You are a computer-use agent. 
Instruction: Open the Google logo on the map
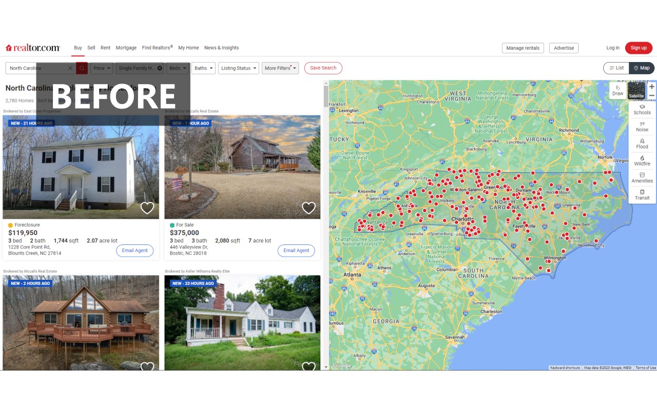[342, 365]
